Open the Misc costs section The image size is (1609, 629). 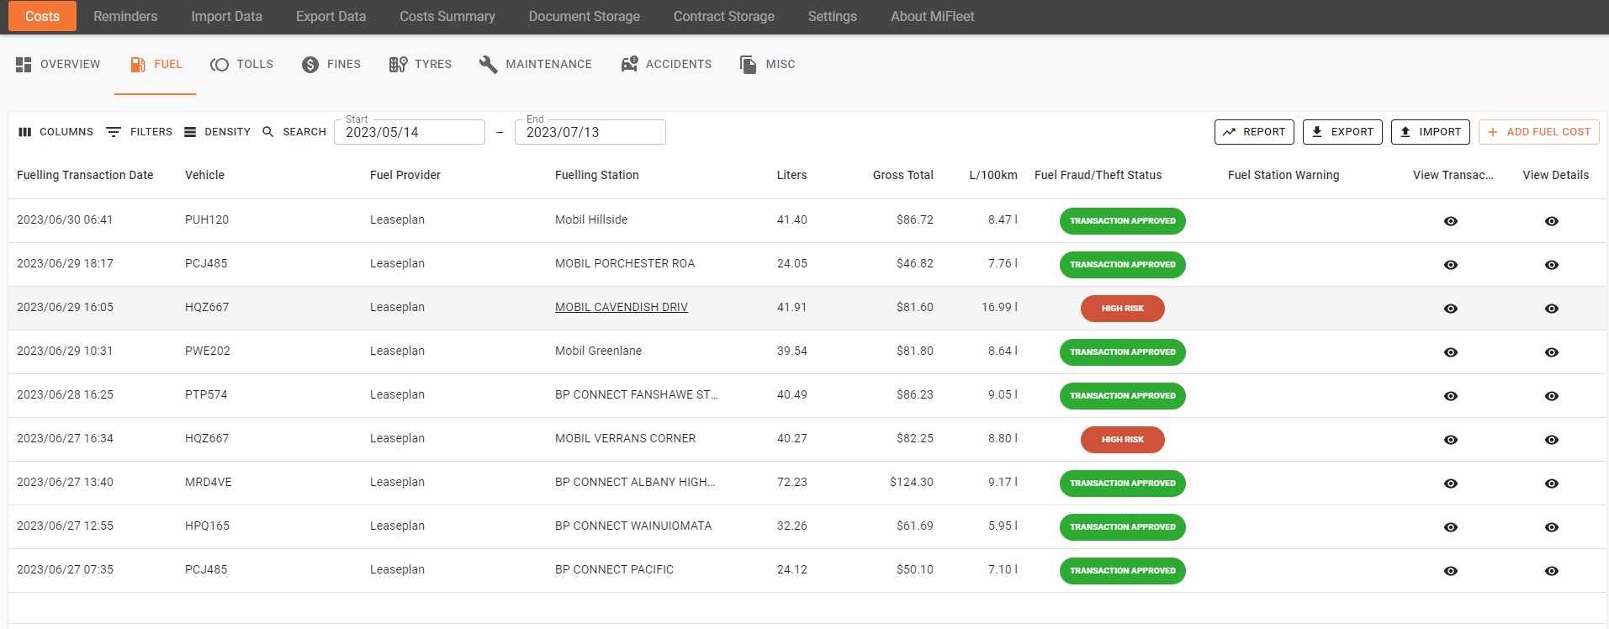[767, 65]
